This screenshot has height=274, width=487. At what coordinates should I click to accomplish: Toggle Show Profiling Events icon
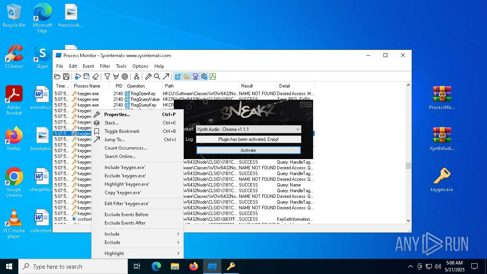click(213, 76)
